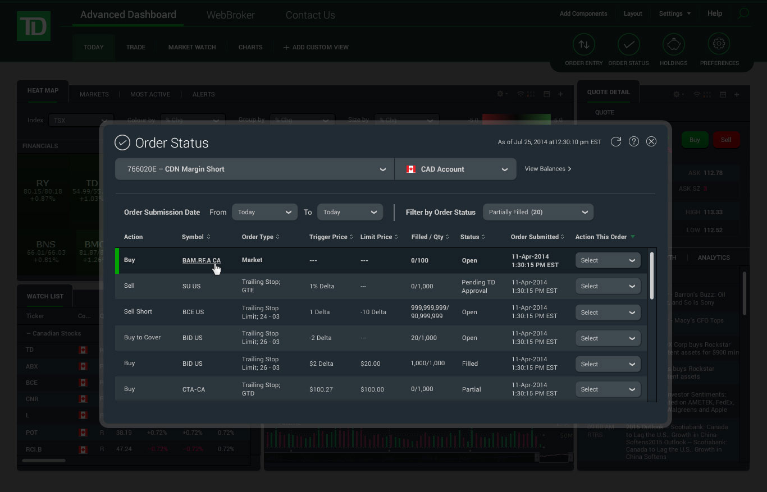Click the watch list horizontal scrollbar

[44, 461]
